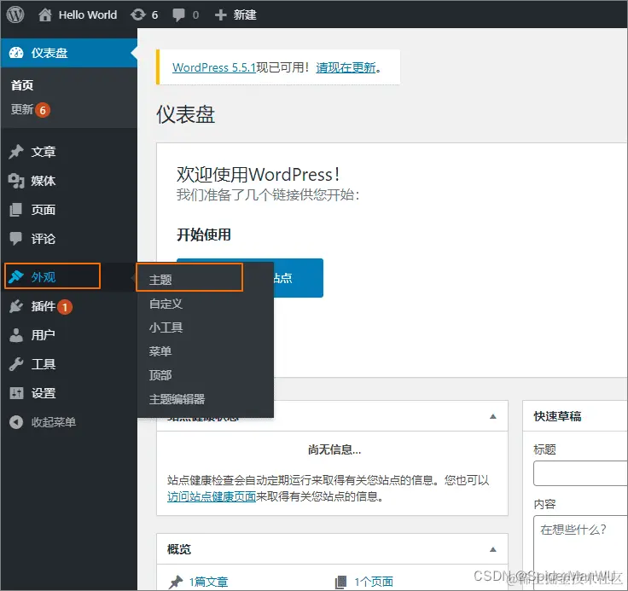Click the pushpin icon beside 文章
Screen dimensions: 628x591
pyautogui.click(x=16, y=151)
